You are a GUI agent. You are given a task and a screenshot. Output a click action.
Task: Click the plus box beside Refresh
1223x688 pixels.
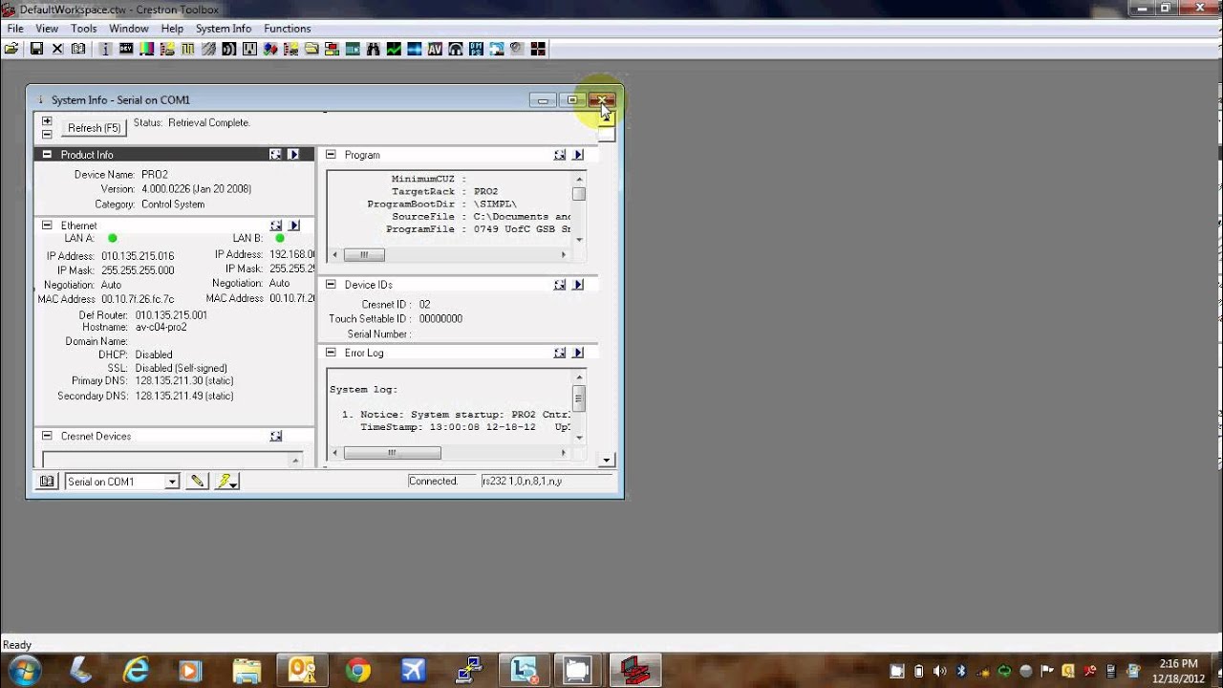(47, 121)
